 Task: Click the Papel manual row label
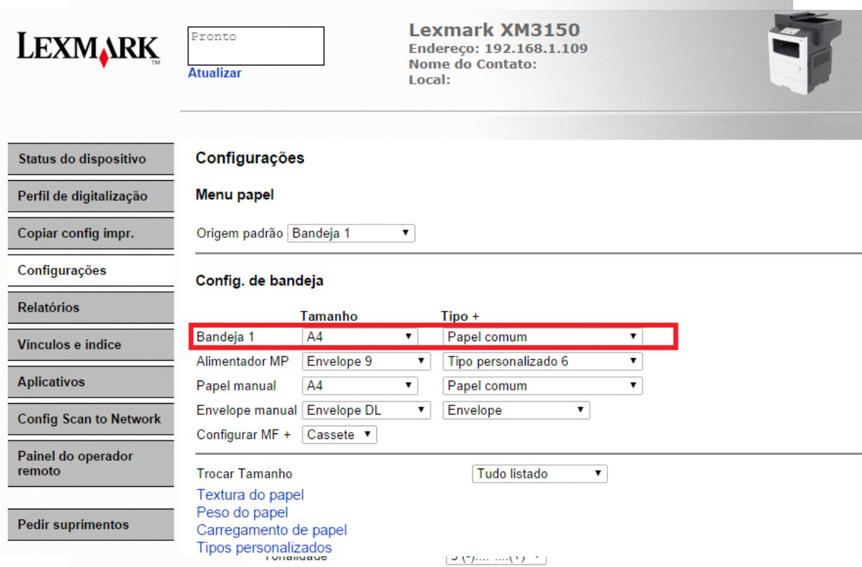click(236, 386)
